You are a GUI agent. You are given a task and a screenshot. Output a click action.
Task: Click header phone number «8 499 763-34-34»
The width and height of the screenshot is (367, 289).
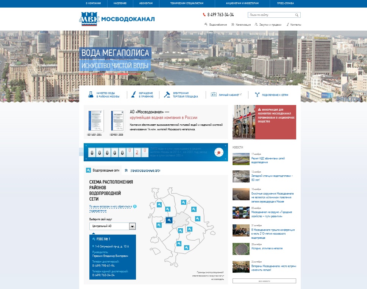coord(220,15)
